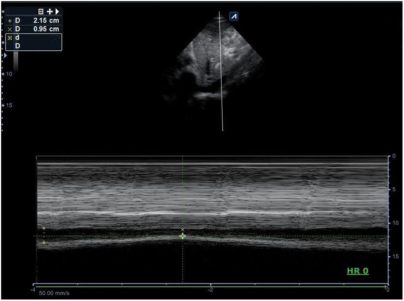This screenshot has height=301, width=404.
Task: Click the grayscale bar below measurement panel
Action: pyautogui.click(x=16, y=61)
